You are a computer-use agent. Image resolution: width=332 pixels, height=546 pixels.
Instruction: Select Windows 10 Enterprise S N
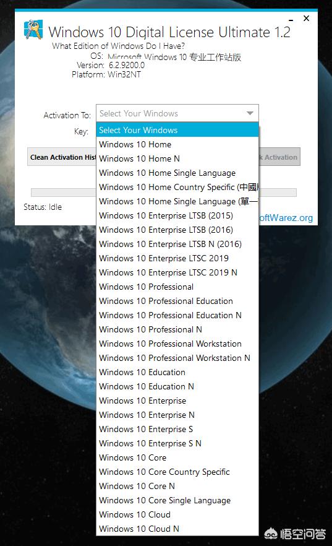[x=177, y=444]
